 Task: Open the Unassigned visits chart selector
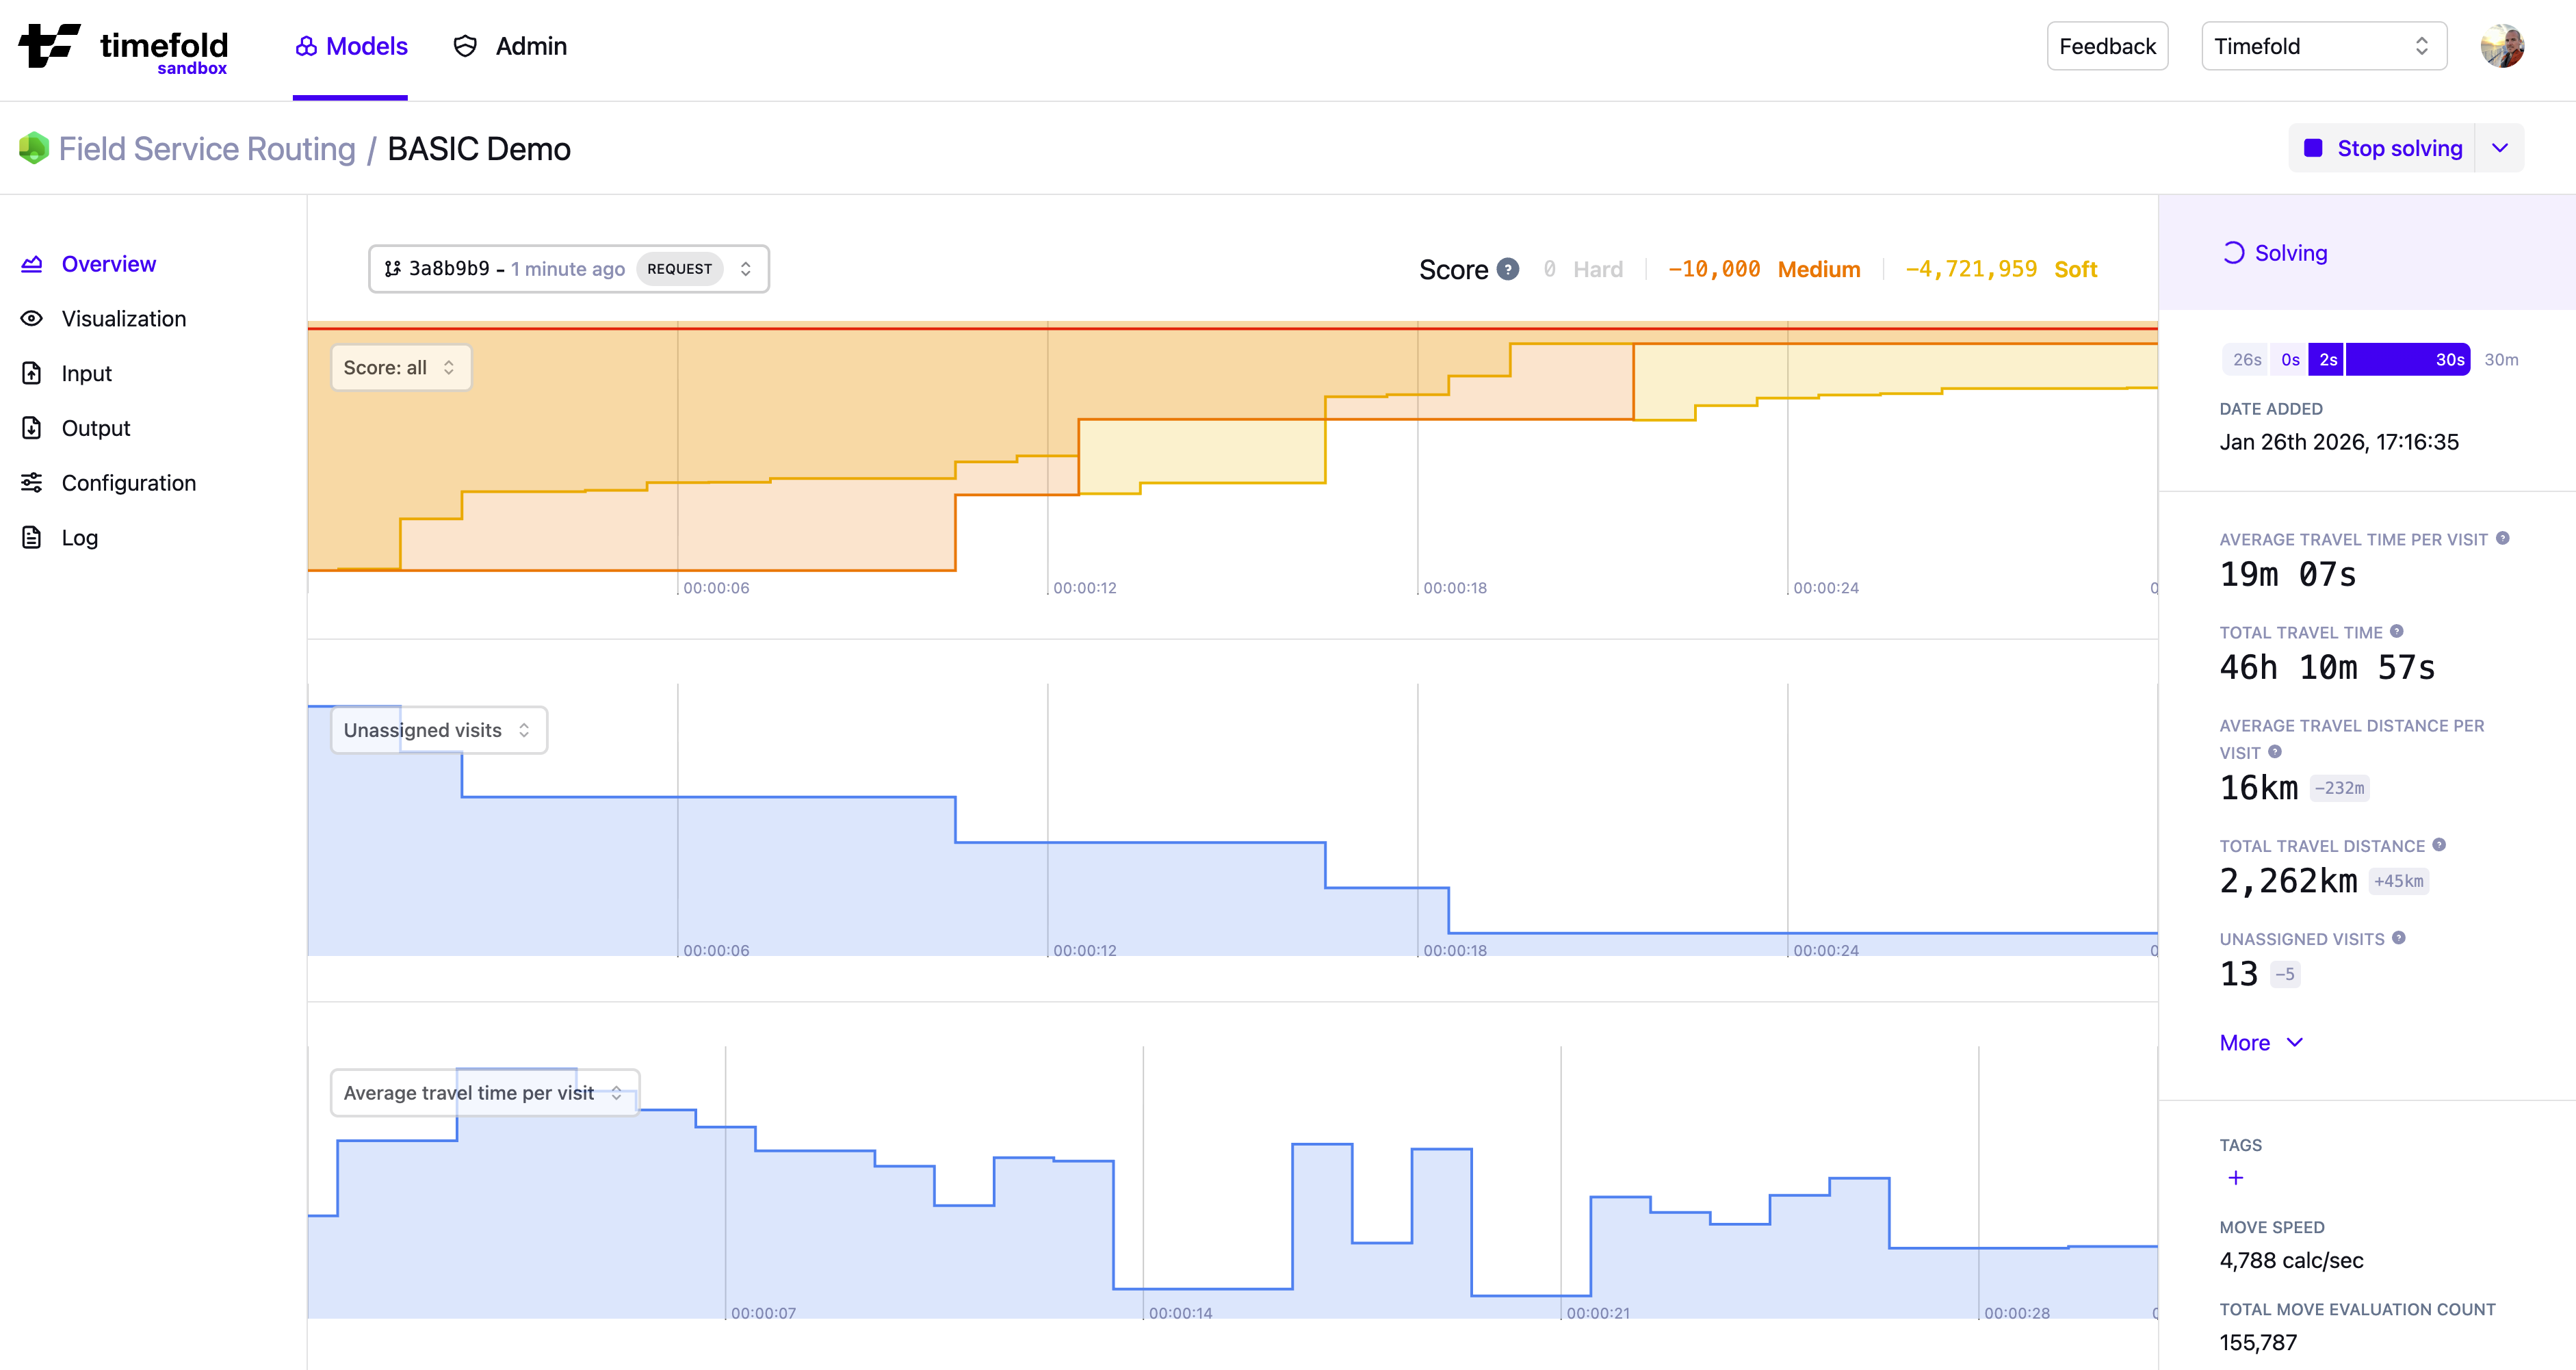[437, 730]
